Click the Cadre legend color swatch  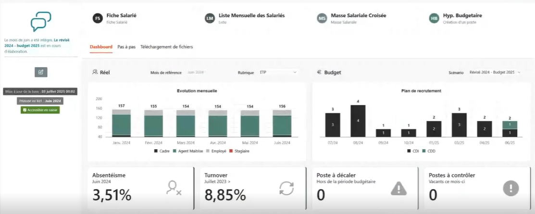(156, 151)
